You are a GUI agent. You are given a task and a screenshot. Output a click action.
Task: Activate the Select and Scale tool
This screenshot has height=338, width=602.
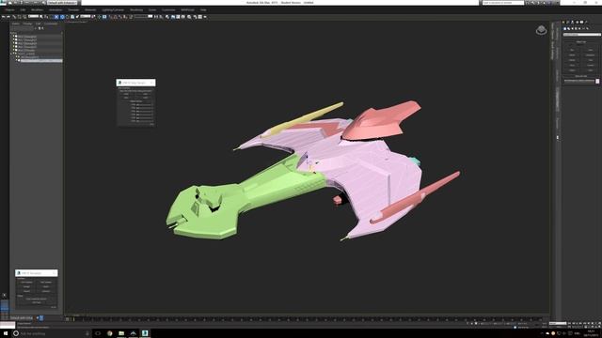[72, 17]
